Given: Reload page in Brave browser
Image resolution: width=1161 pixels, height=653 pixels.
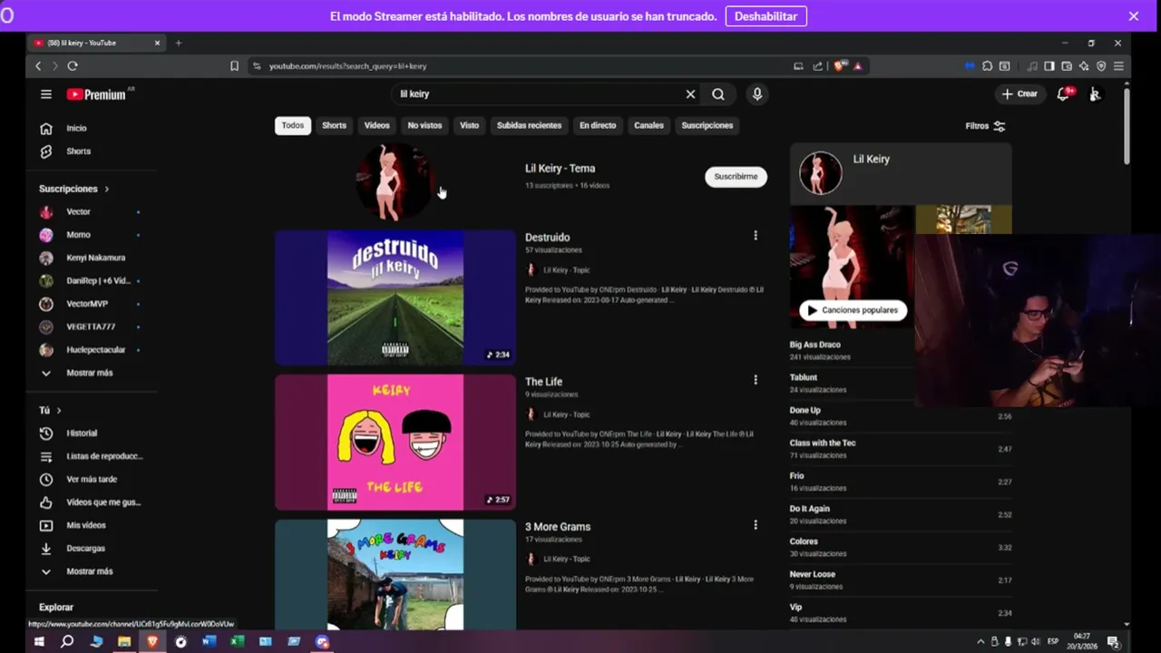Looking at the screenshot, I should point(73,66).
